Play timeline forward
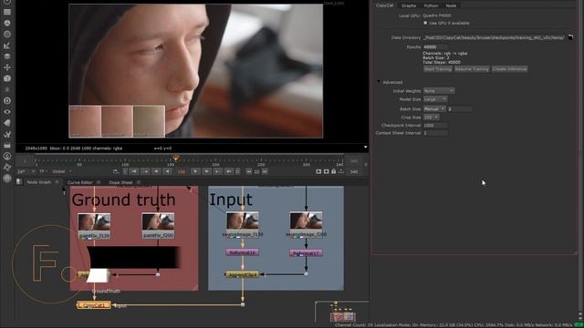Viewport: 584px width, 328px height. click(195, 171)
